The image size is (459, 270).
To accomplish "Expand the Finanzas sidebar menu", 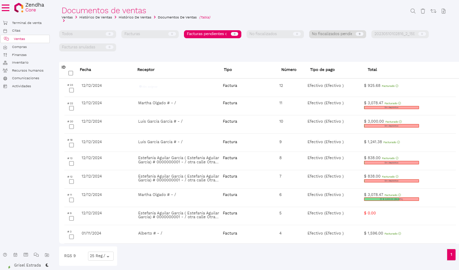I will click(19, 55).
